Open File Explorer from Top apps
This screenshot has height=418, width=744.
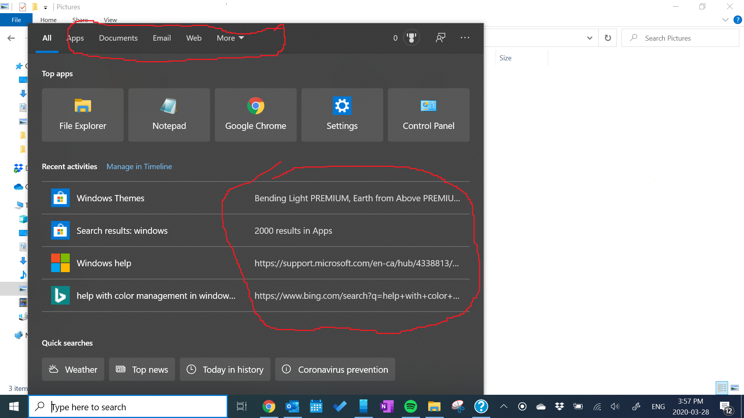pyautogui.click(x=83, y=115)
